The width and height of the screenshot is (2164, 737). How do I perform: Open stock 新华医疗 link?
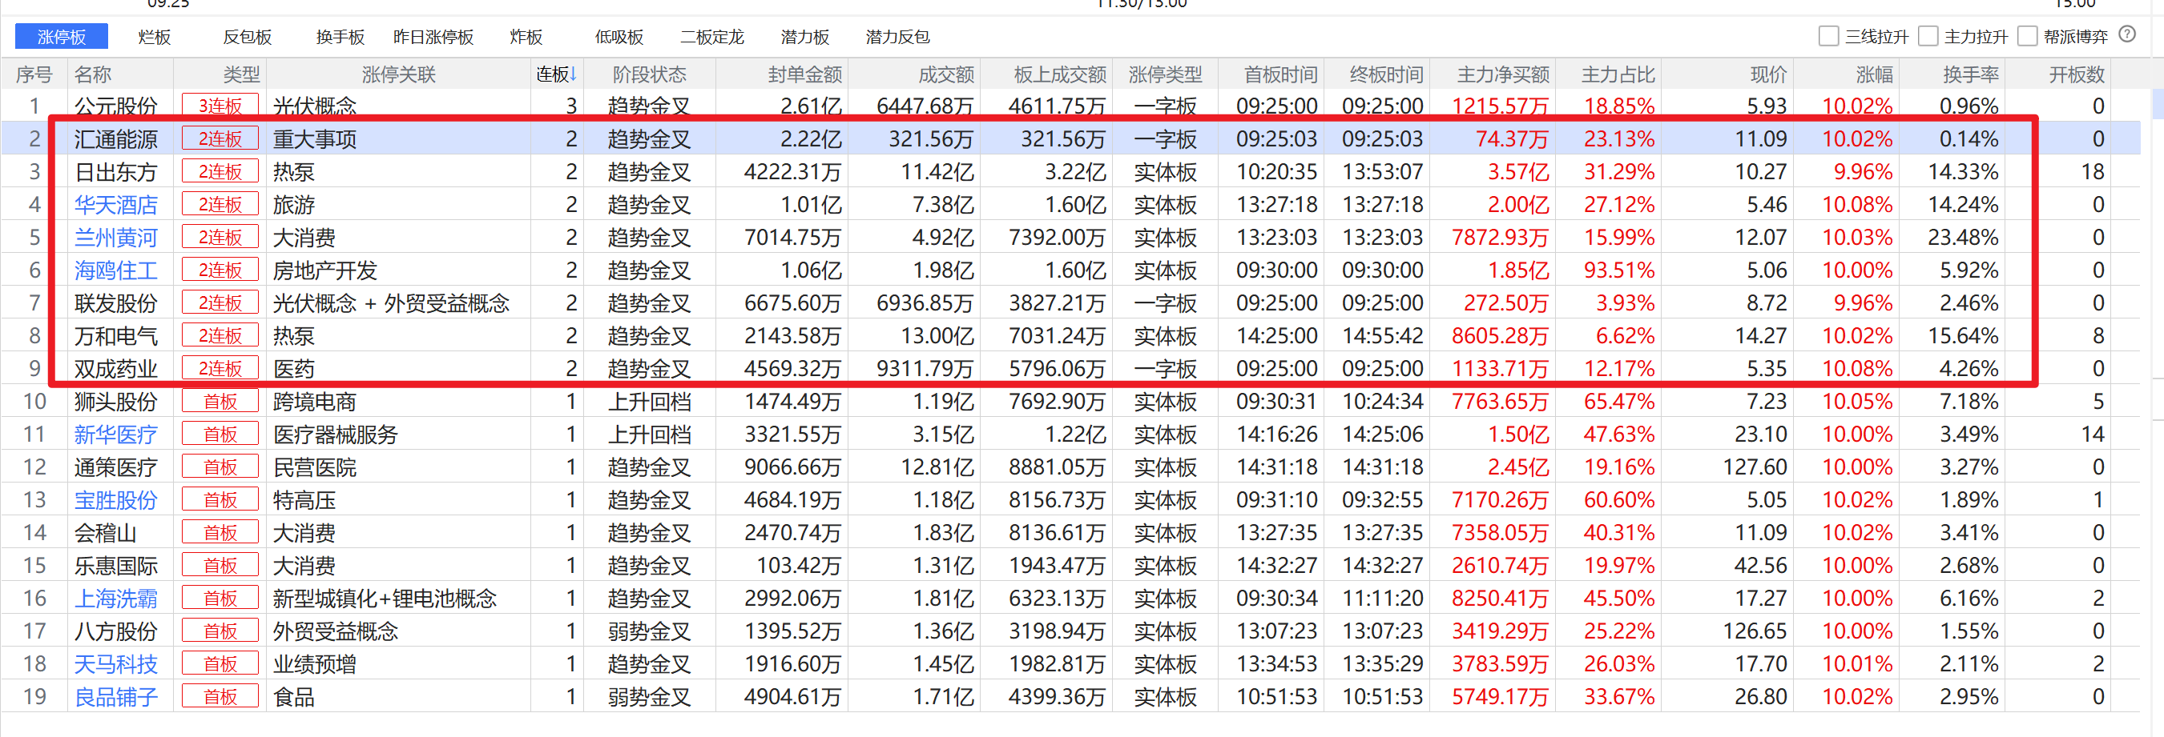[116, 434]
